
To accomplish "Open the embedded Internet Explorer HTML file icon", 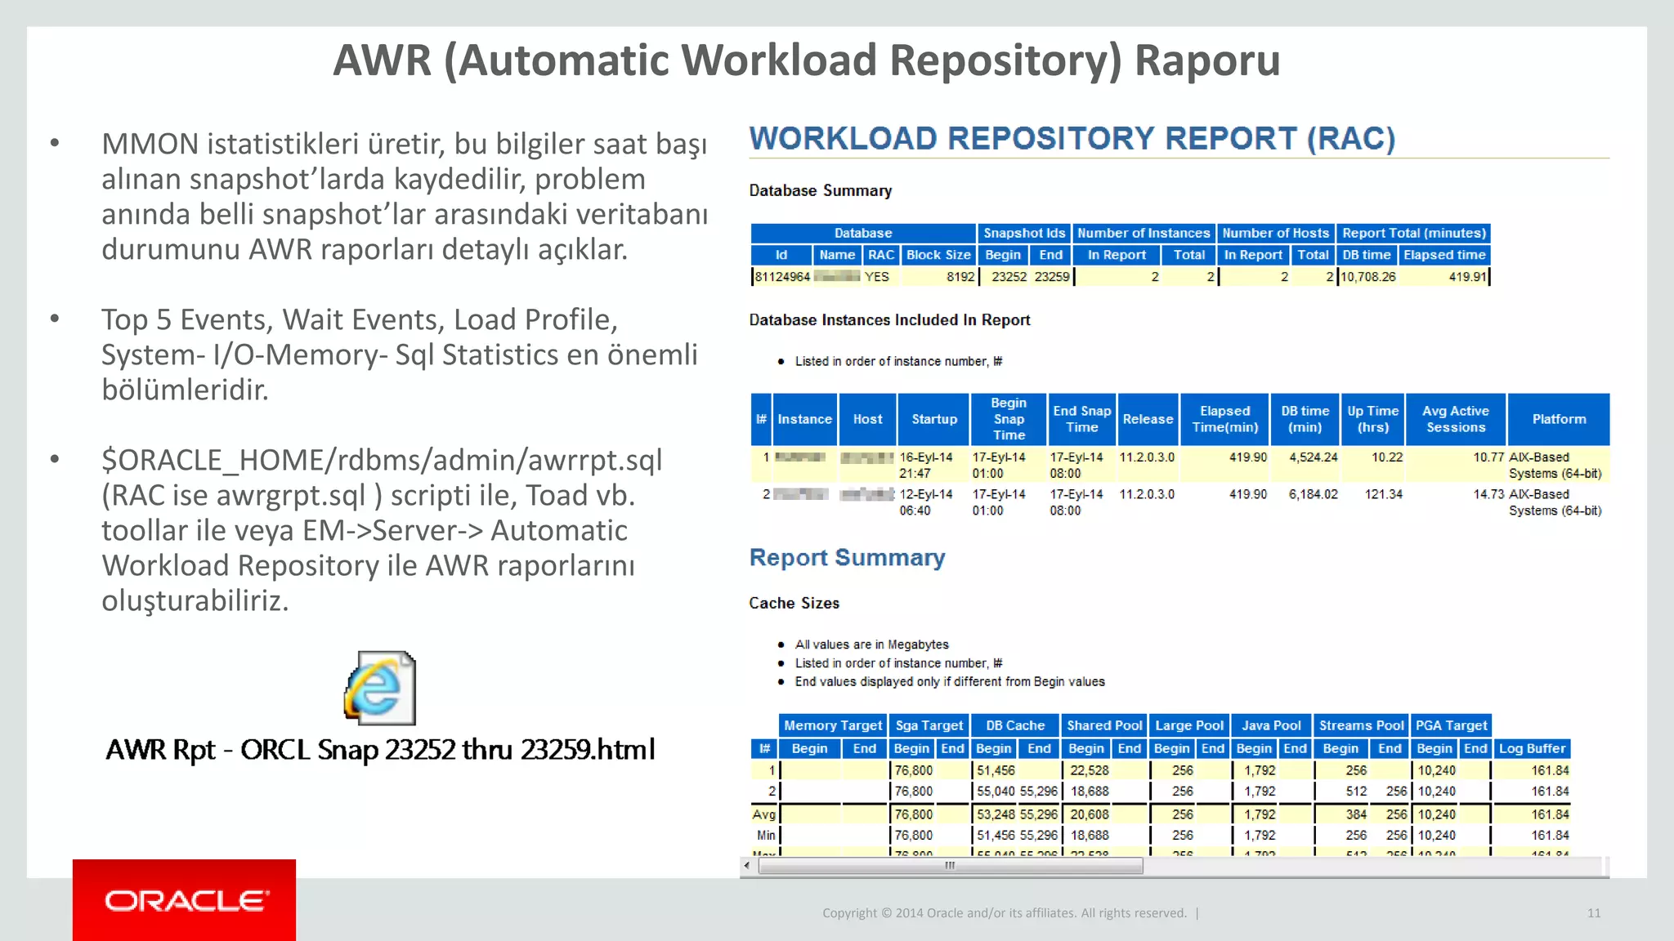I will coord(380,688).
